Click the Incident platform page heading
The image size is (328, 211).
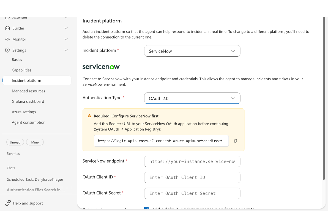click(102, 21)
